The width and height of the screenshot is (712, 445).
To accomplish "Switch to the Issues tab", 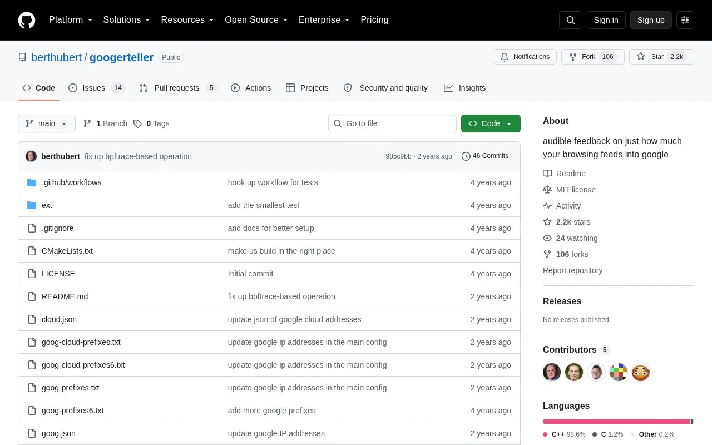I will click(x=97, y=88).
